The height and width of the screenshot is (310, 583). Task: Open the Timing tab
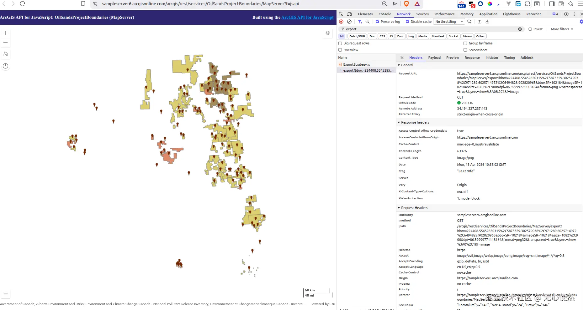click(x=509, y=58)
